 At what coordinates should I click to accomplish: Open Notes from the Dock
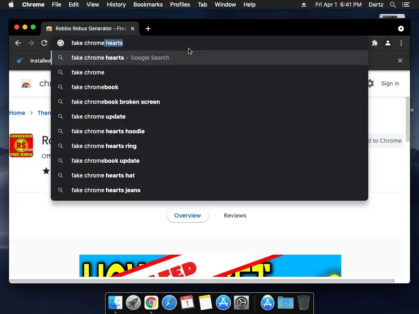205,303
